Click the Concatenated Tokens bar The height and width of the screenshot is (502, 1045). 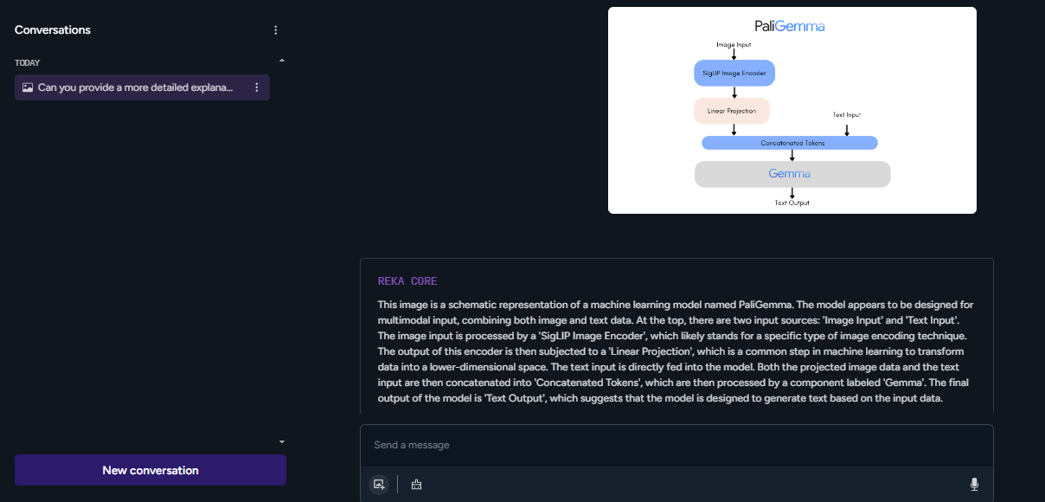pos(790,142)
